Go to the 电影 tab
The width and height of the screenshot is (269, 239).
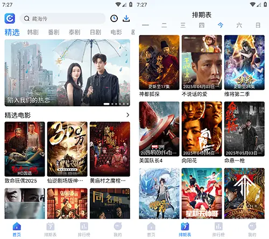[116, 32]
